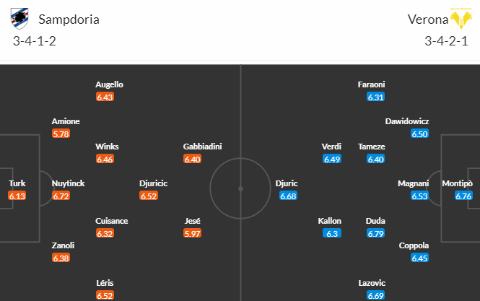Click Djuricic's 6.52 rating badge

point(149,196)
